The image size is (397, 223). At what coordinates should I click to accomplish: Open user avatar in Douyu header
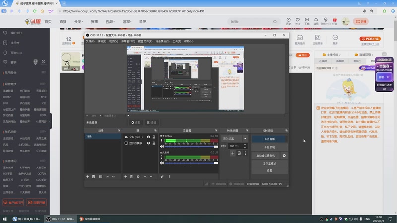click(x=345, y=21)
